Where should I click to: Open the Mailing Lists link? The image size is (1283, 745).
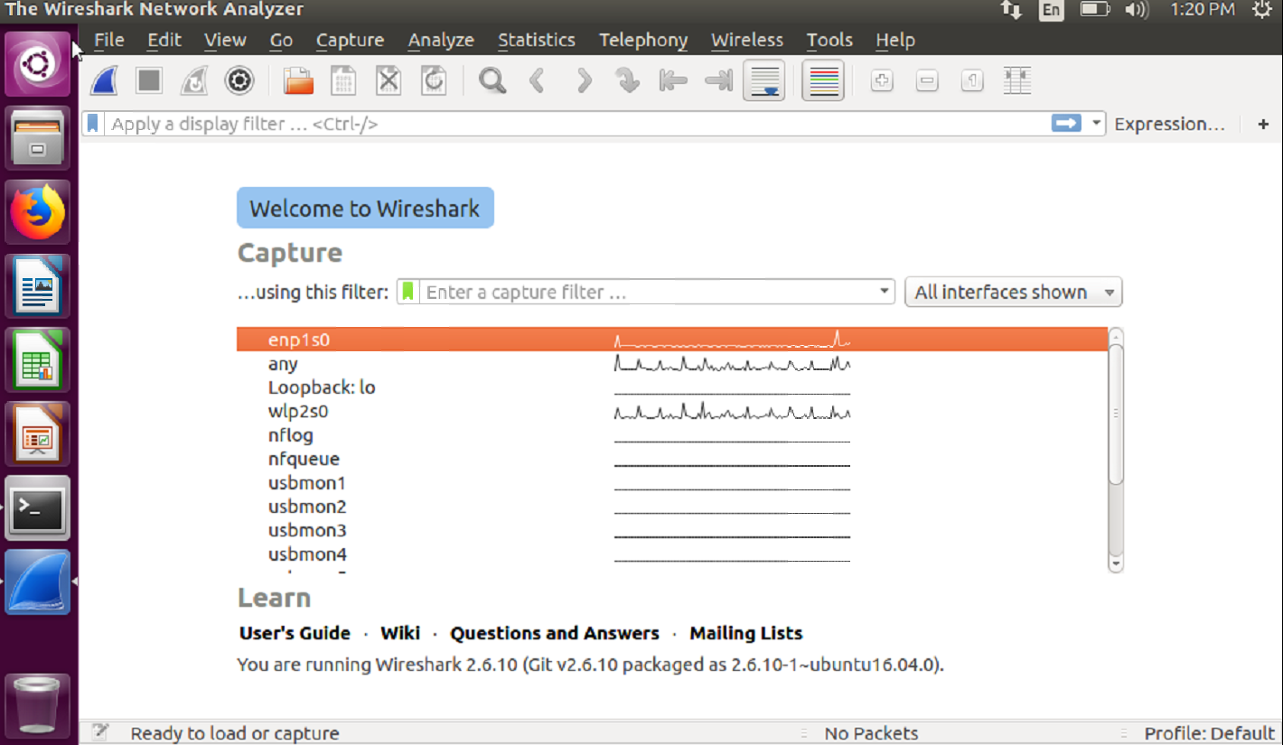(x=746, y=633)
